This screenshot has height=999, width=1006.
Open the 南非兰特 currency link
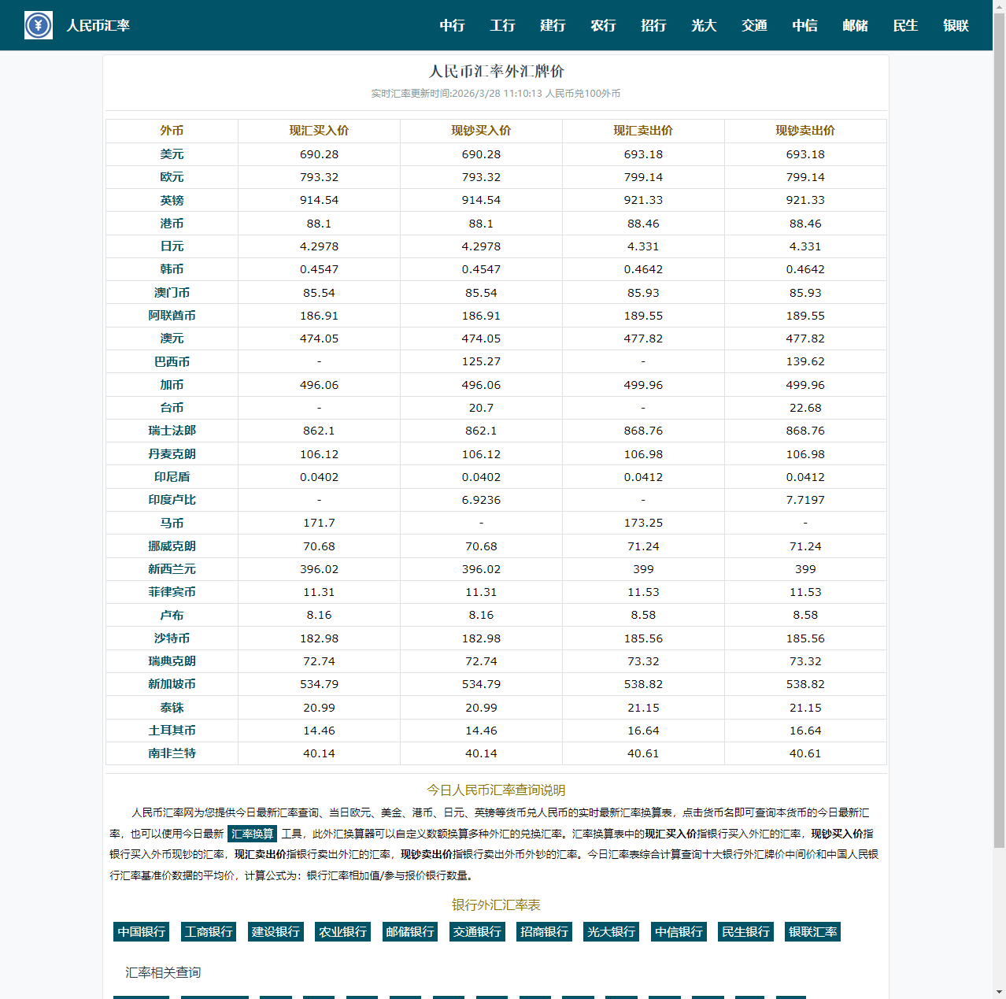tap(172, 753)
